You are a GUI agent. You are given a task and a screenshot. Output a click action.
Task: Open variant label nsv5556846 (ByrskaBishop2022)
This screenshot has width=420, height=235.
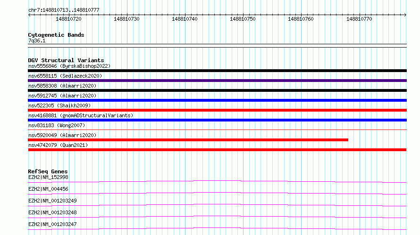(69, 66)
